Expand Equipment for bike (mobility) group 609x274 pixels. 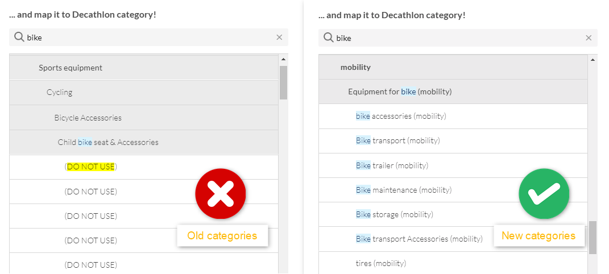click(x=400, y=92)
